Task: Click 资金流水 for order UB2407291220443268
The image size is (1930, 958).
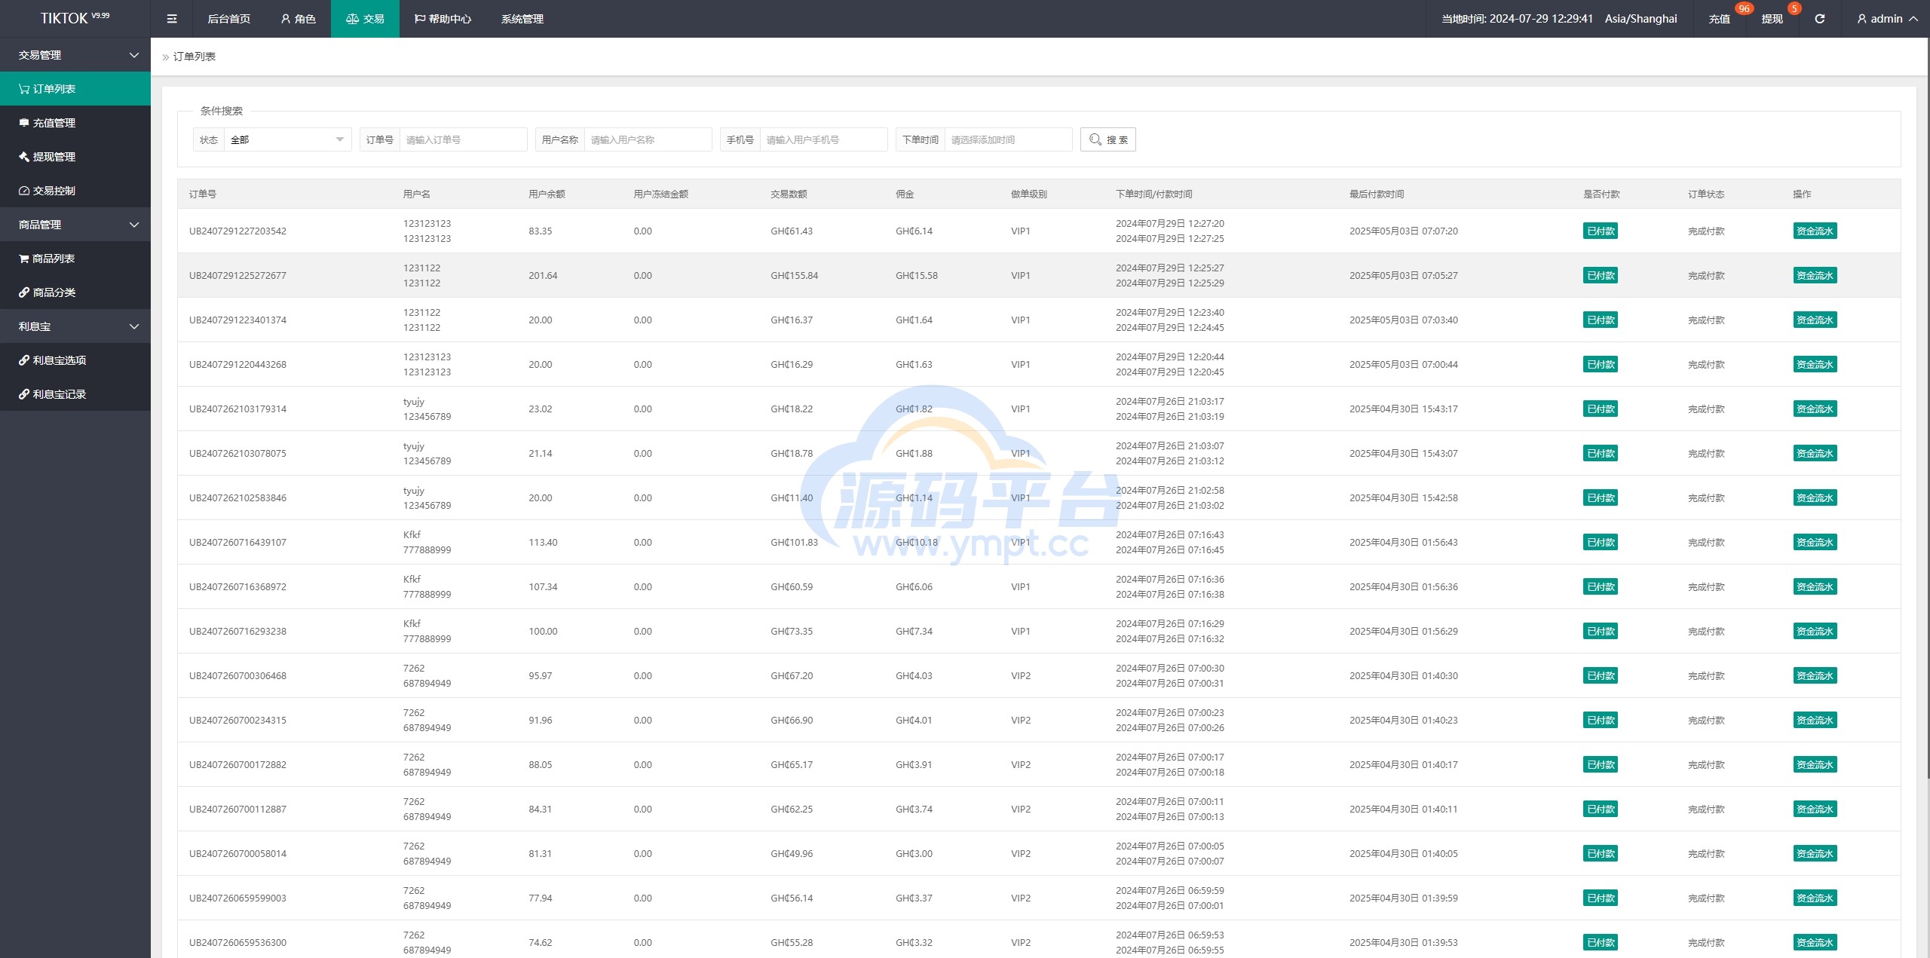Action: [x=1815, y=364]
